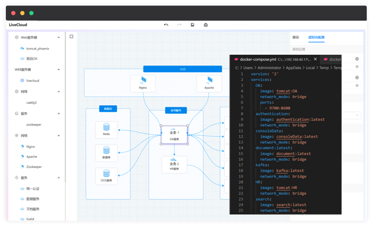Collapse the 网络 group containing caddy2
371x225 pixels.
[59, 91]
